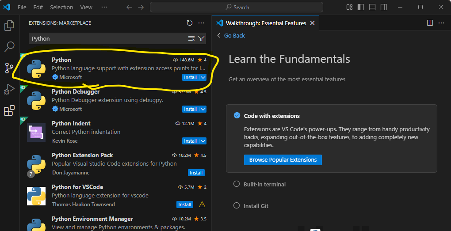Viewport: 451px width, 231px height.
Task: Install the Python Debugger extension
Action: 191,109
